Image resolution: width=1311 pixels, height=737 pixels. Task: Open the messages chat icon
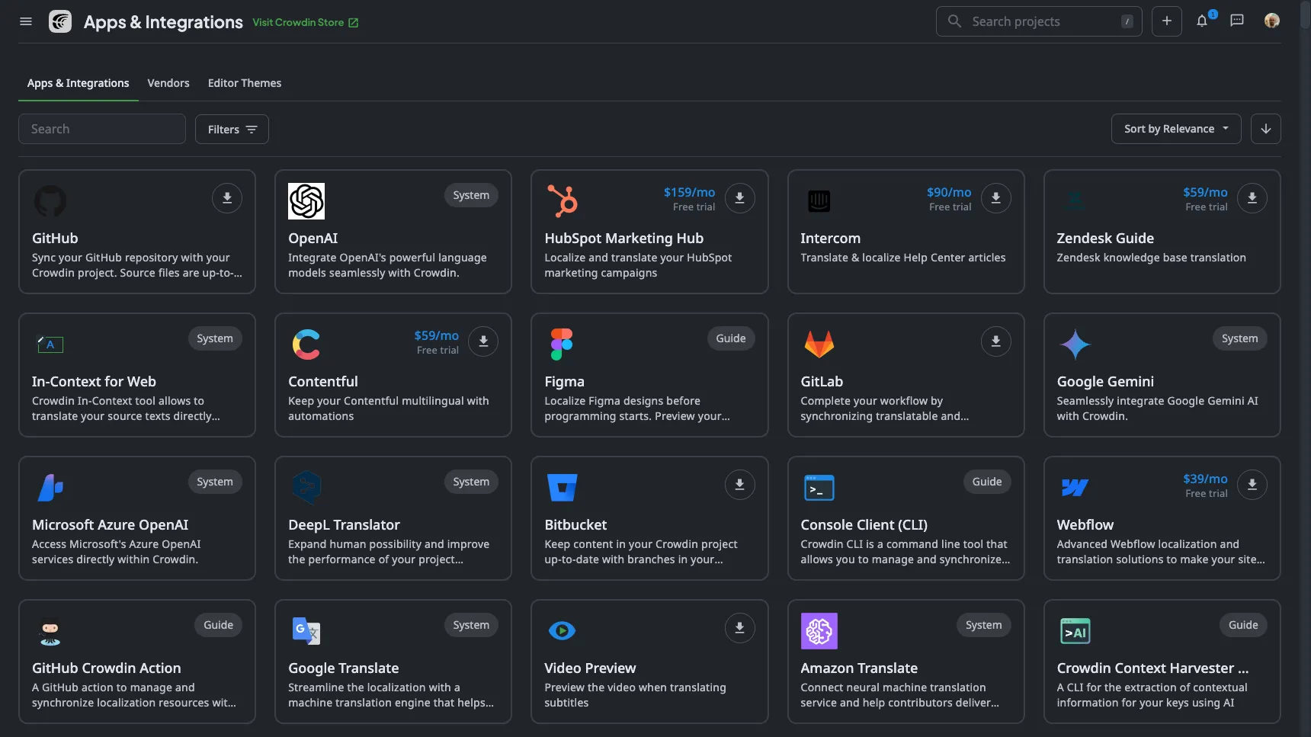(x=1237, y=21)
